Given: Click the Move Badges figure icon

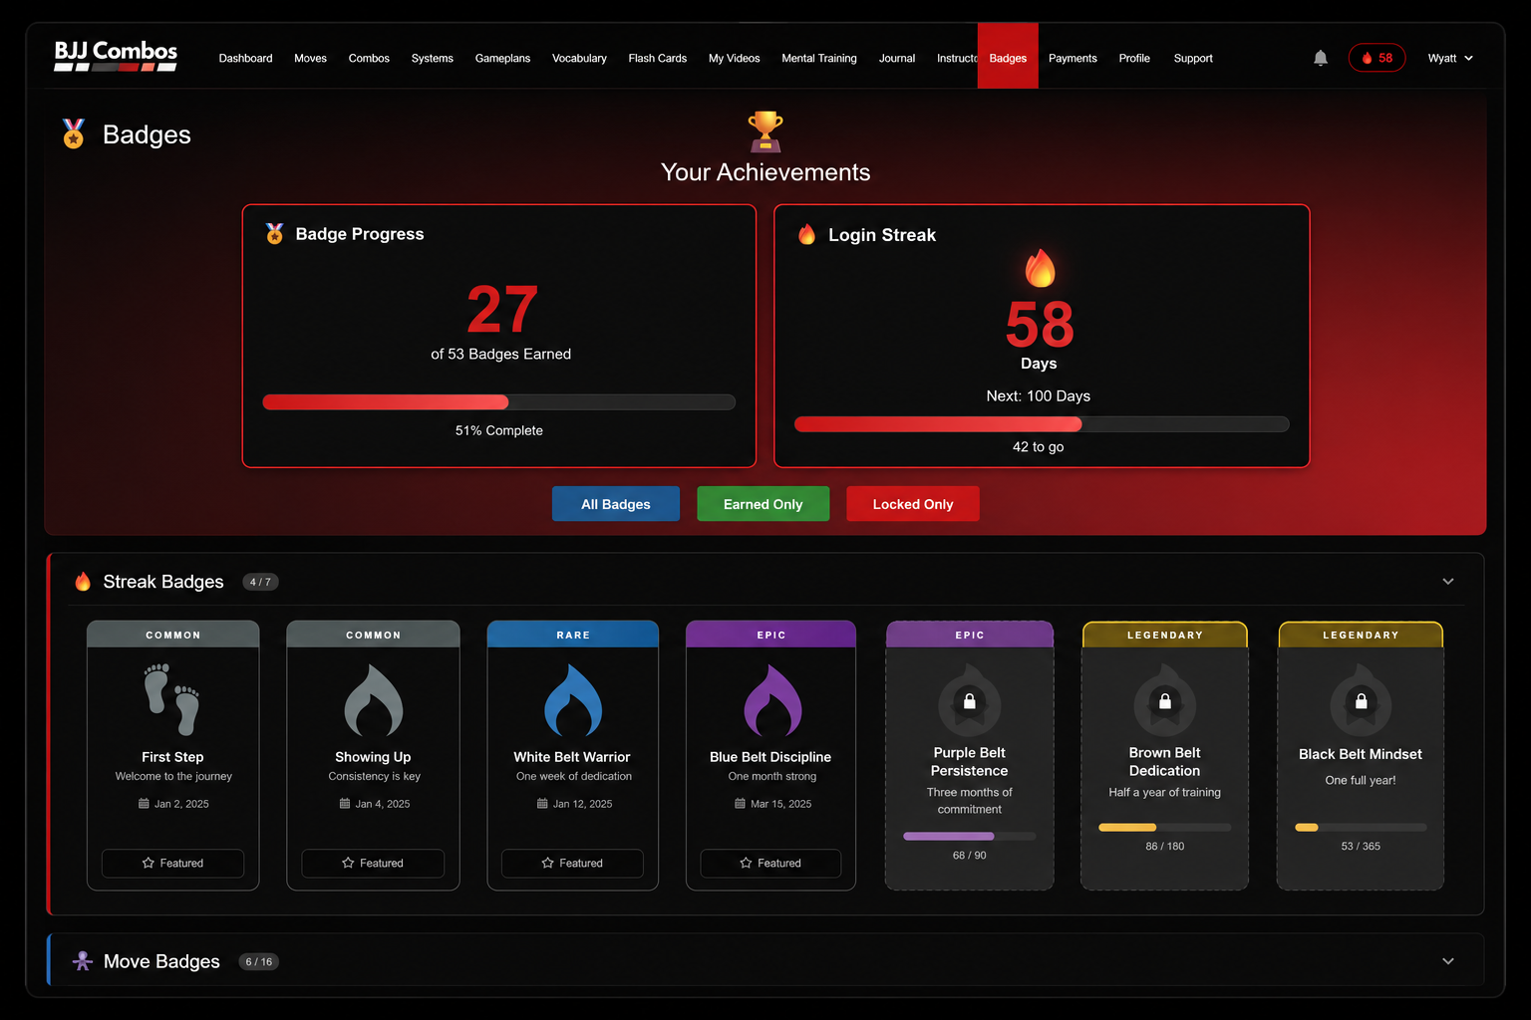Looking at the screenshot, I should (x=83, y=961).
